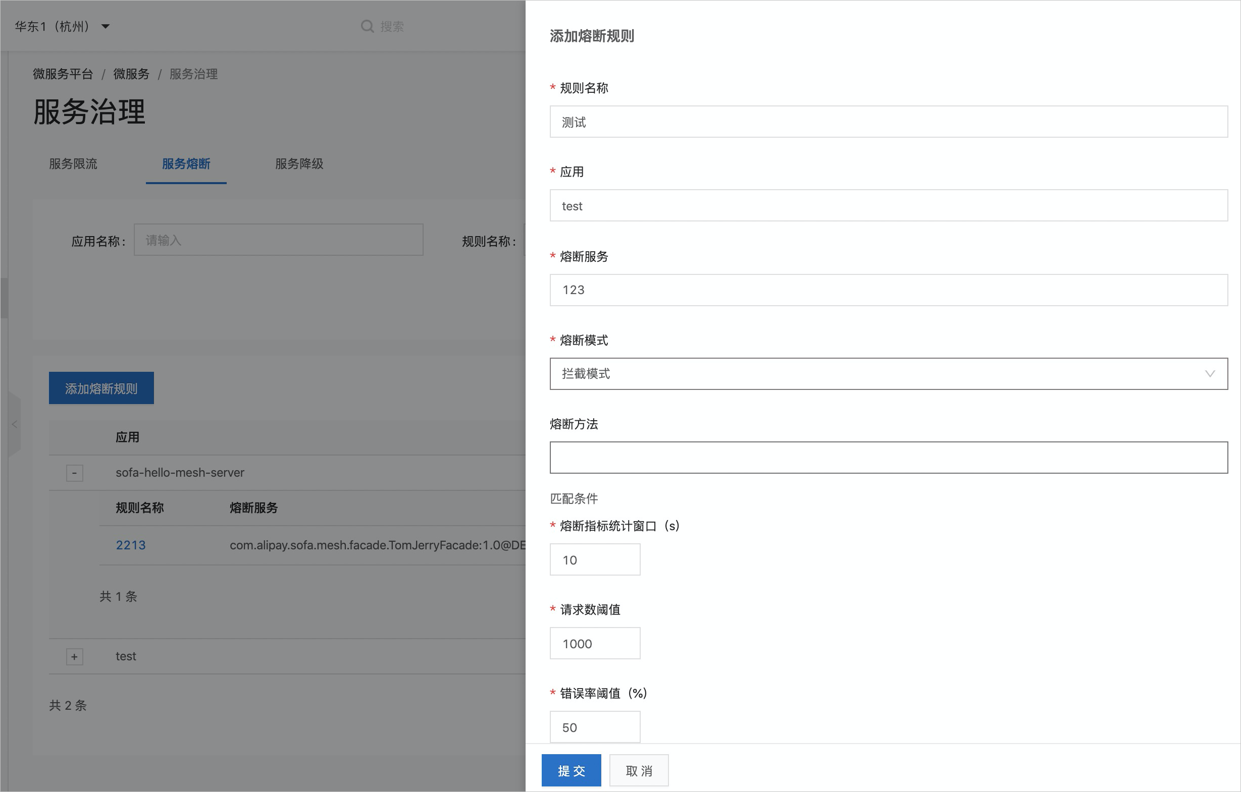Click the 熔断模式 dropdown chevron arrow
This screenshot has width=1241, height=792.
click(x=1210, y=374)
